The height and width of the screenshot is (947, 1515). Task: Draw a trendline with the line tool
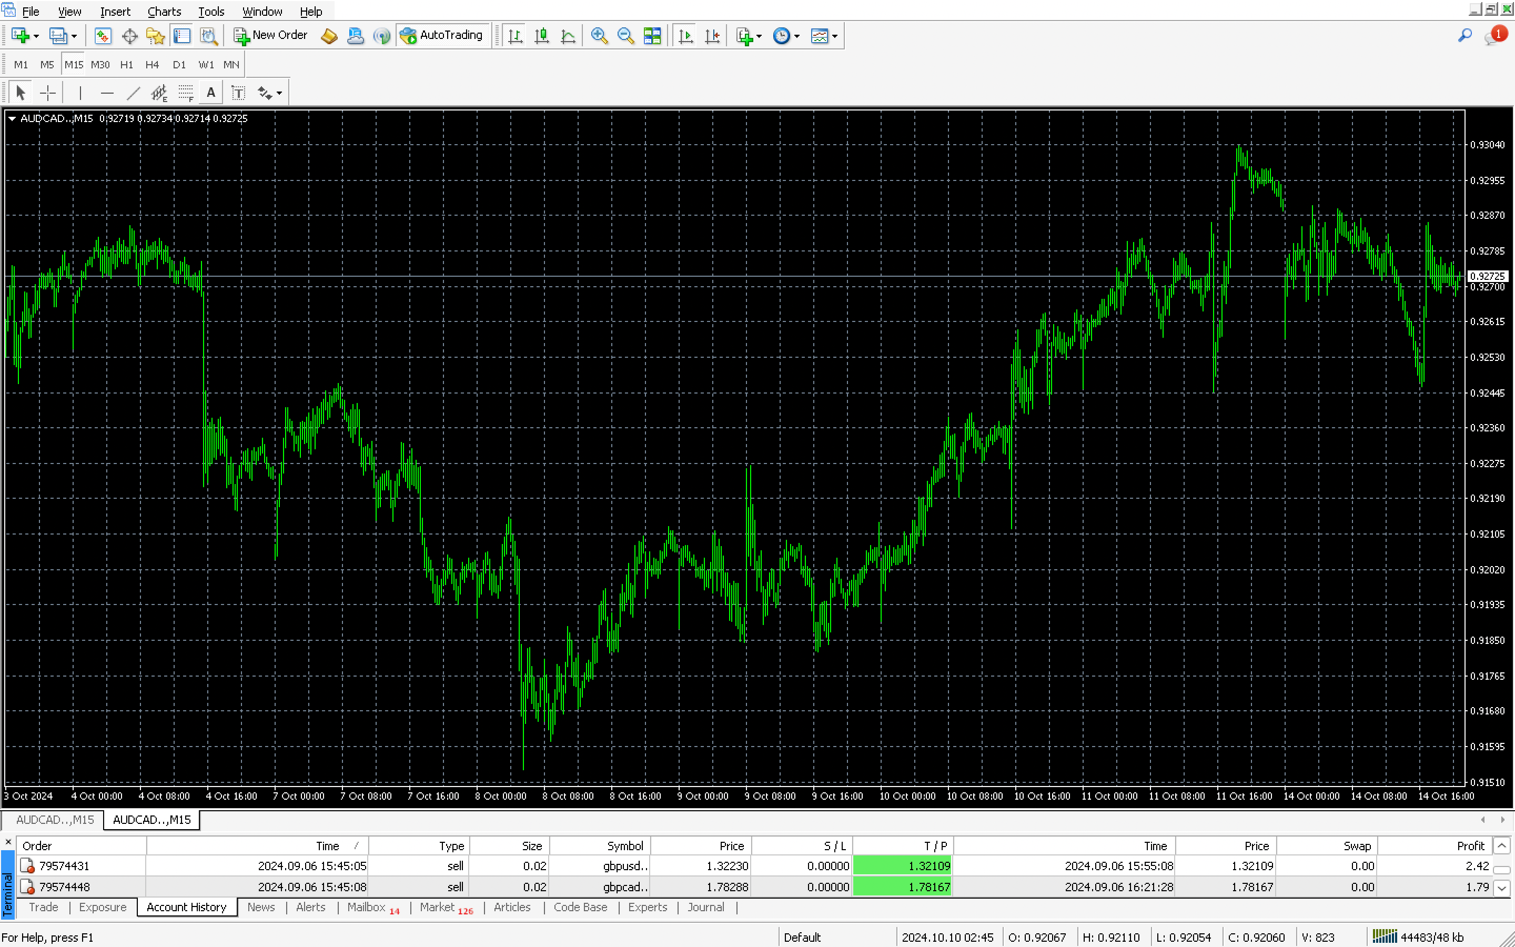pyautogui.click(x=133, y=93)
